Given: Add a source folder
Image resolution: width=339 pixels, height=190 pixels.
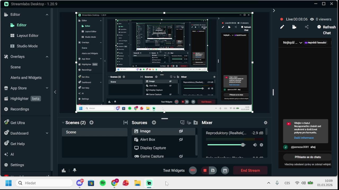Looking at the screenshot, I should (195, 122).
